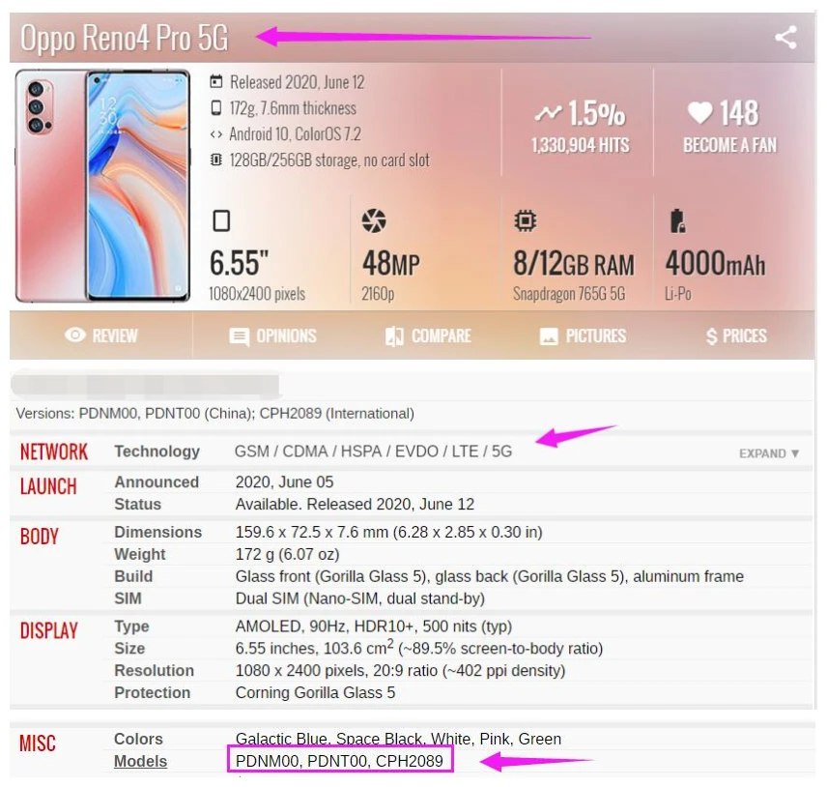Click the Technology spec label
The height and width of the screenshot is (787, 827).
click(x=157, y=452)
